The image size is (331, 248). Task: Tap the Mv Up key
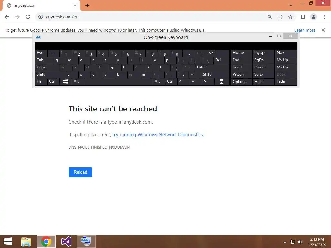tap(286, 60)
